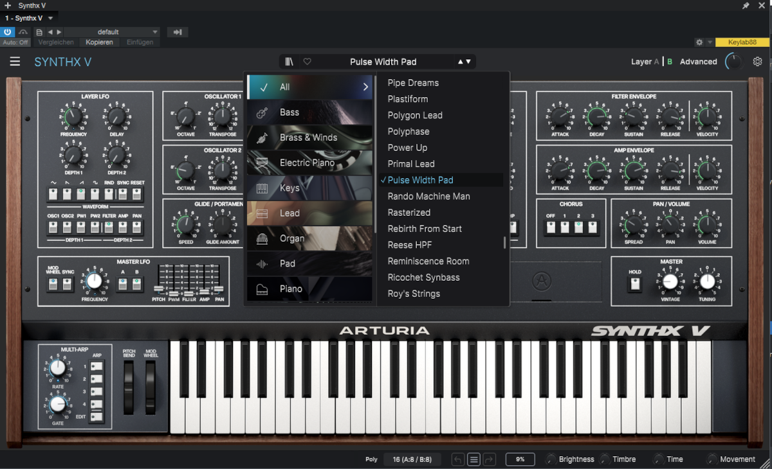The image size is (772, 469).
Task: Open the Advanced panel
Action: 698,62
